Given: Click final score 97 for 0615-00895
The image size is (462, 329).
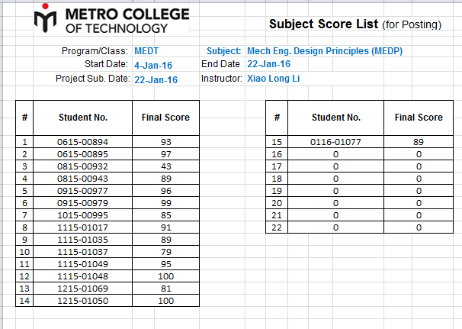Looking at the screenshot, I should pos(165,154).
